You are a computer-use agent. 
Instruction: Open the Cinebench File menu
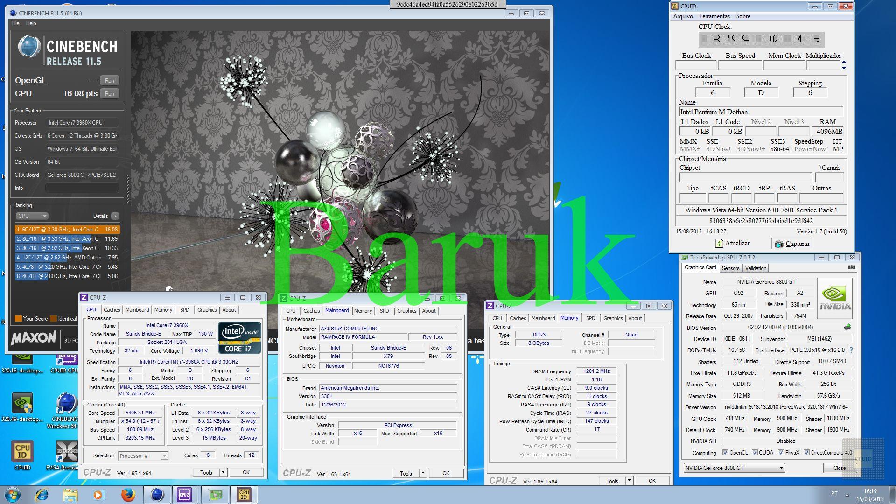point(15,23)
